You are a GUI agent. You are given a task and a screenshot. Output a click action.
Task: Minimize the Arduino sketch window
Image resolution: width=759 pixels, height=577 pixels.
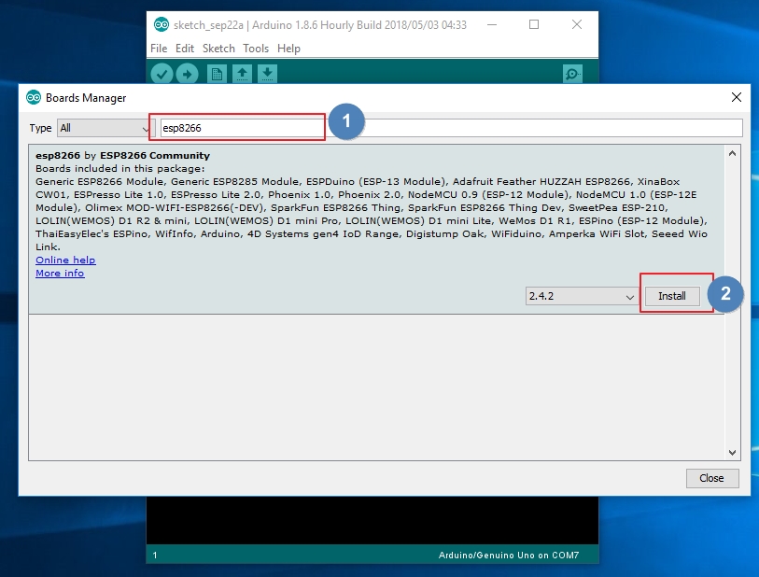492,24
